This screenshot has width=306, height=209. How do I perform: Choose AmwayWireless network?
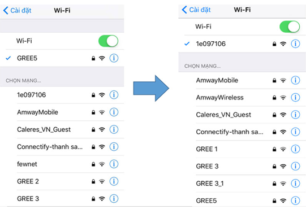[242, 97]
